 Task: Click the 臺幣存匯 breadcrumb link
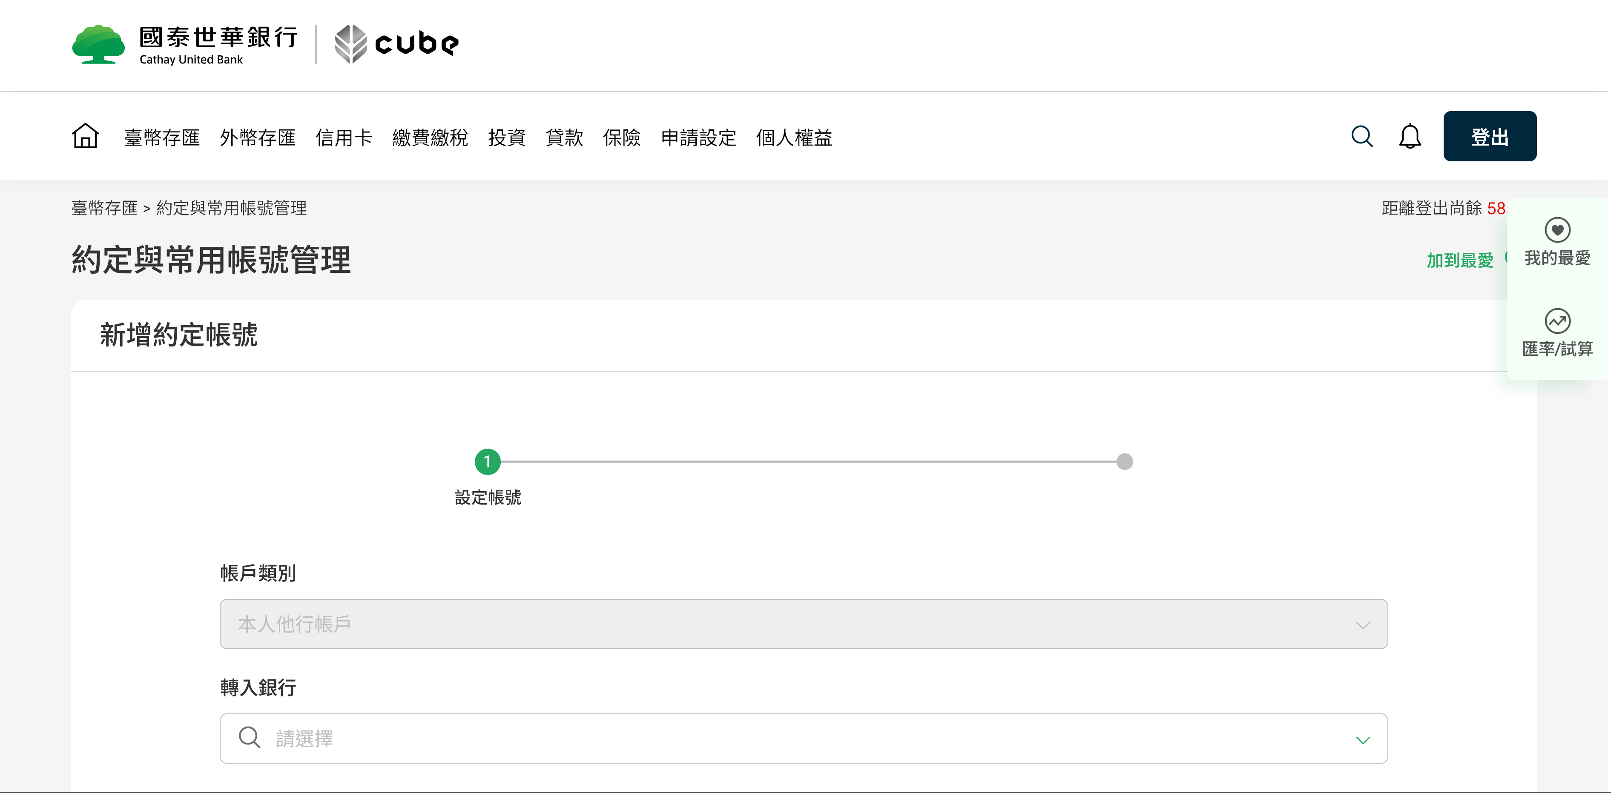(x=104, y=208)
